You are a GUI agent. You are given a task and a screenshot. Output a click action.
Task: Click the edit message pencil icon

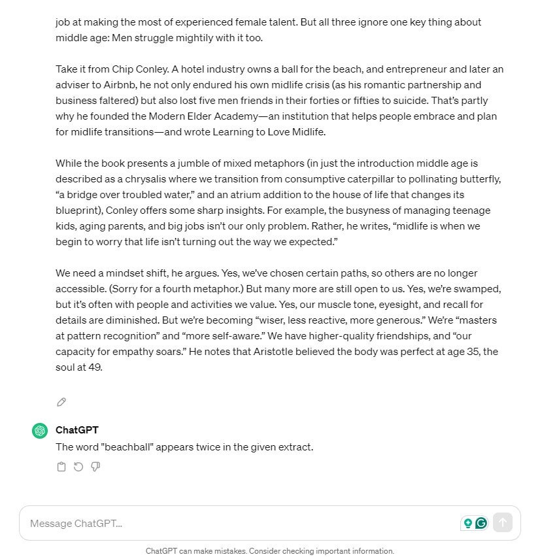pyautogui.click(x=61, y=402)
